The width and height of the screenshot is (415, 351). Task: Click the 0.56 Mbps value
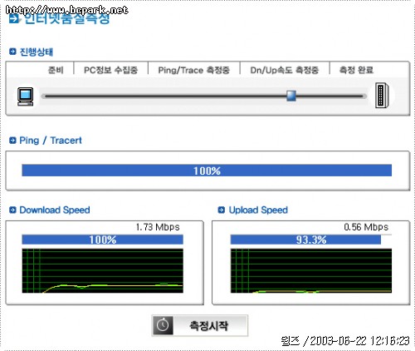[366, 227]
